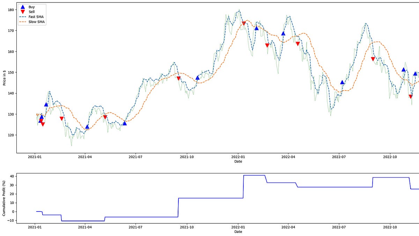This screenshot has height=236, width=419.
Task: Click the red Sell triangle in the legend
Action: point(23,12)
